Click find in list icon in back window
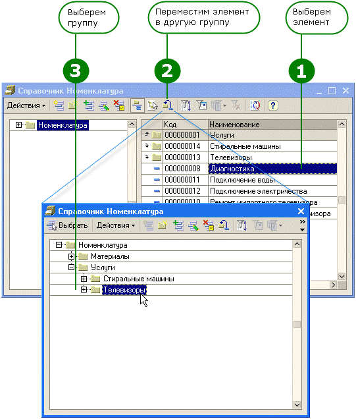 coord(153,105)
